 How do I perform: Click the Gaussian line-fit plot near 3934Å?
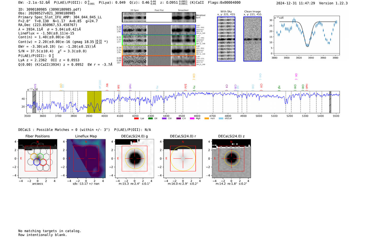pos(306,36)
